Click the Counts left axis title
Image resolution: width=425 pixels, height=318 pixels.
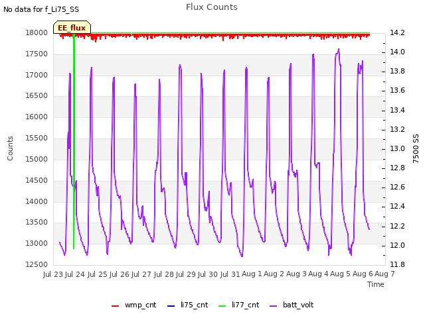coord(10,148)
